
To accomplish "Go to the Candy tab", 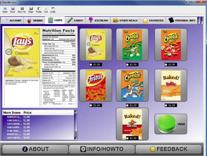I will coord(75,21).
